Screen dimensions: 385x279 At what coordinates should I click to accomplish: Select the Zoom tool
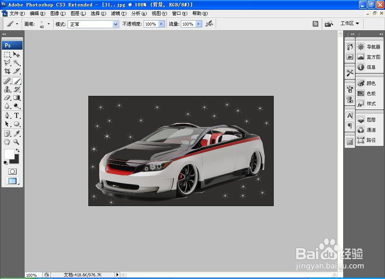click(x=17, y=142)
